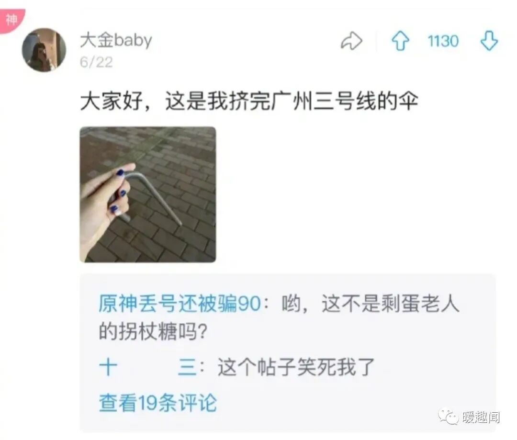
Task: Enlarge the bent umbrella photo
Action: click(x=148, y=194)
